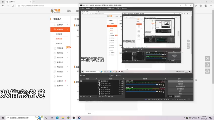Click 停止推流 button in OBS controls
214x120 pixels.
180,82
